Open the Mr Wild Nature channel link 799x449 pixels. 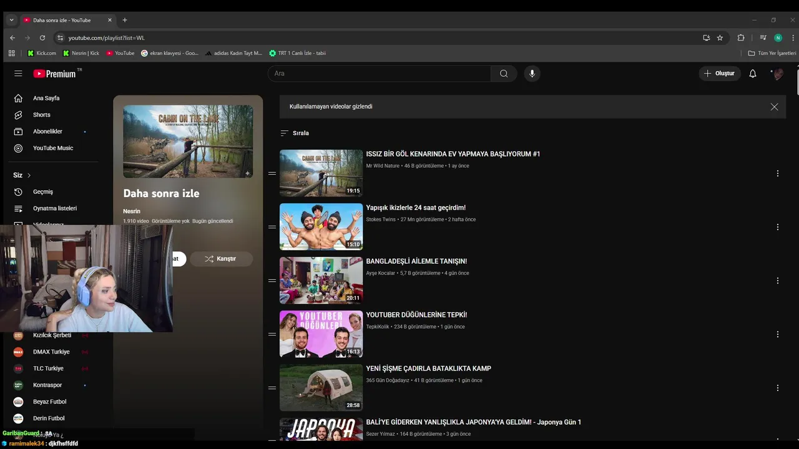383,166
